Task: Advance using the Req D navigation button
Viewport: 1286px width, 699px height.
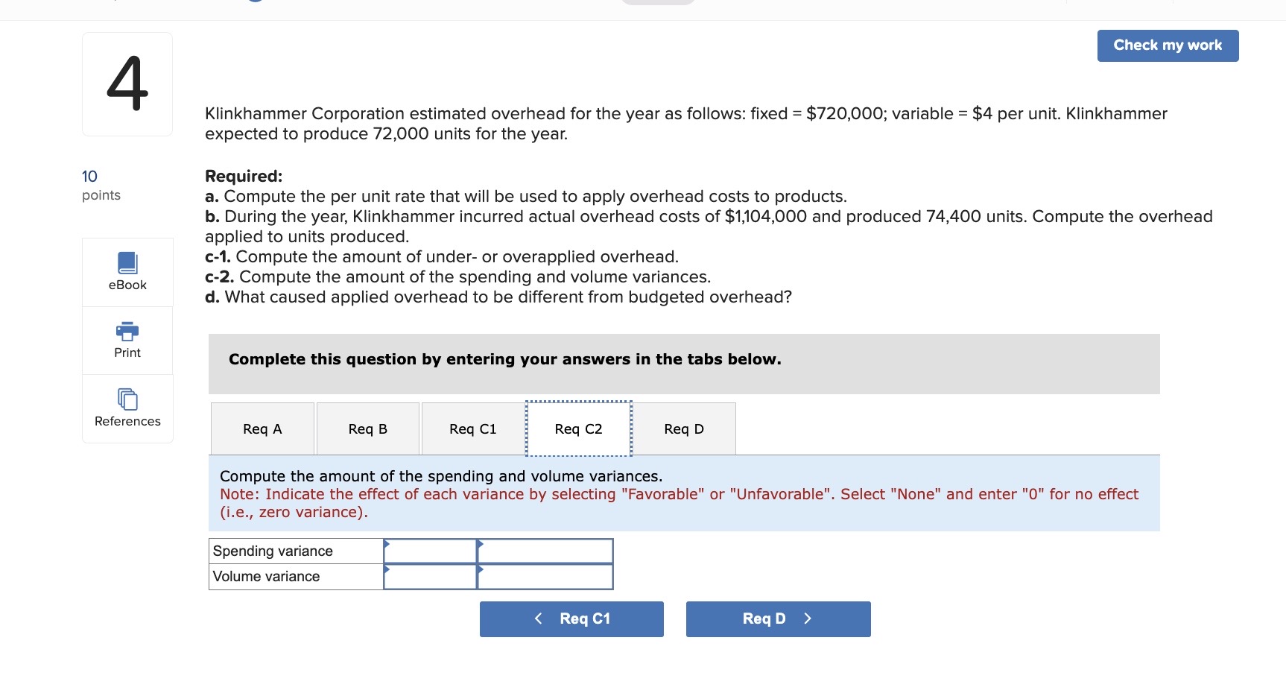Action: point(778,618)
